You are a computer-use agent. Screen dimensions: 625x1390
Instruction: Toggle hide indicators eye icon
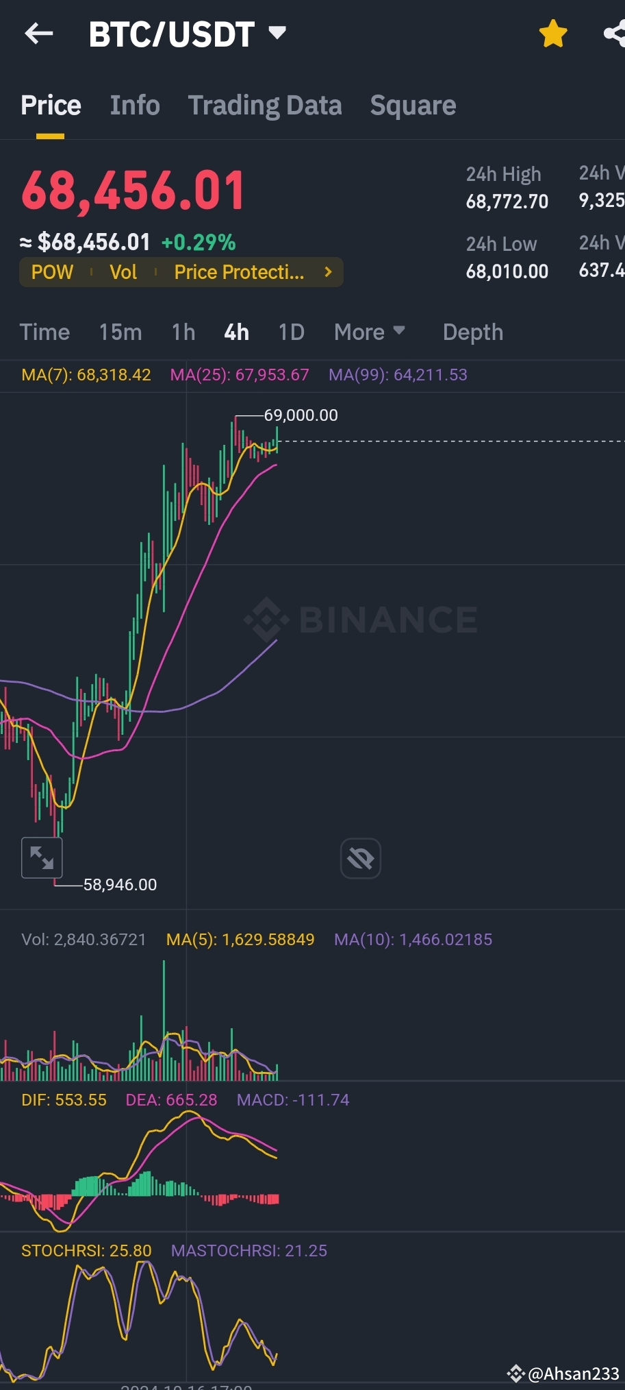coord(361,857)
